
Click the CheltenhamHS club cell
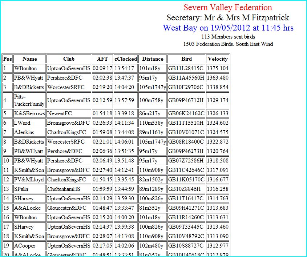tap(69, 189)
